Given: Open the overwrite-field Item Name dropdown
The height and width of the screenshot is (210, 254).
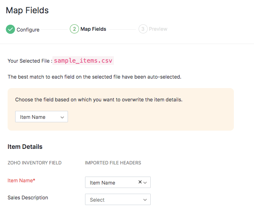Looking at the screenshot, I should (x=41, y=117).
